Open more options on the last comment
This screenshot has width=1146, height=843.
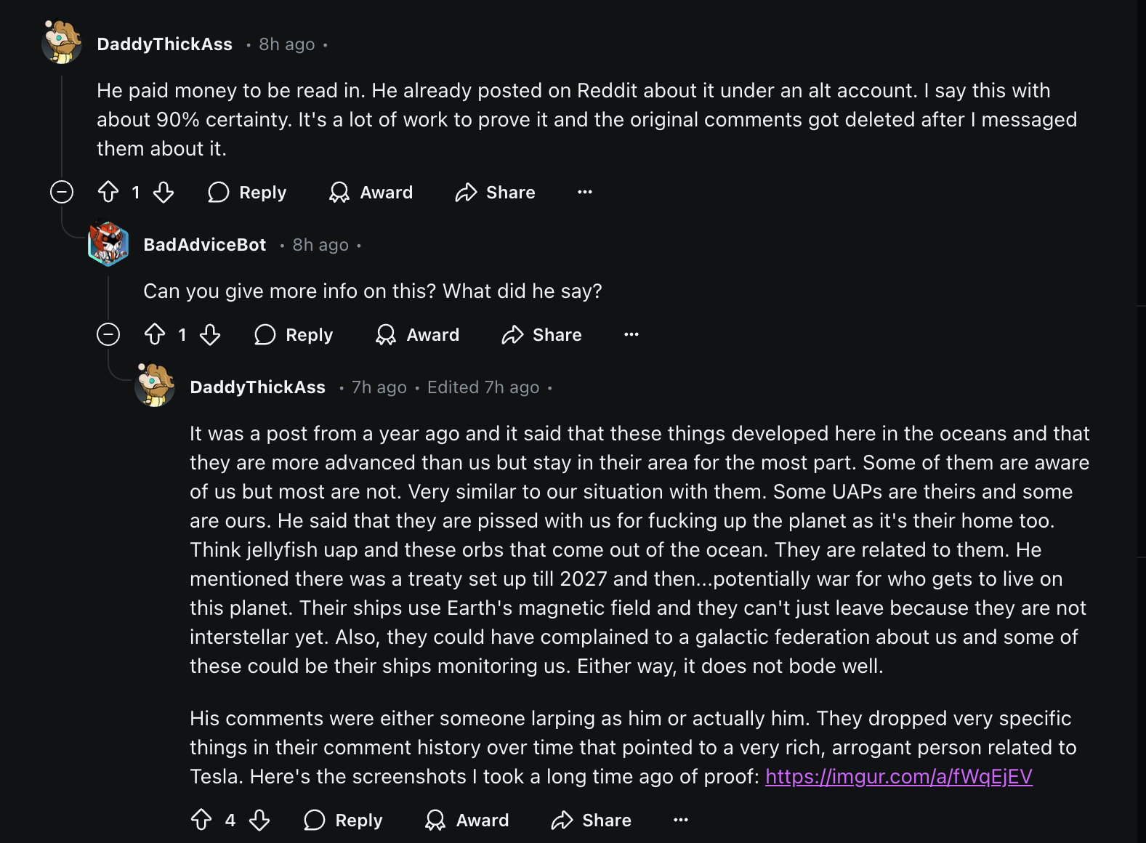pos(681,820)
